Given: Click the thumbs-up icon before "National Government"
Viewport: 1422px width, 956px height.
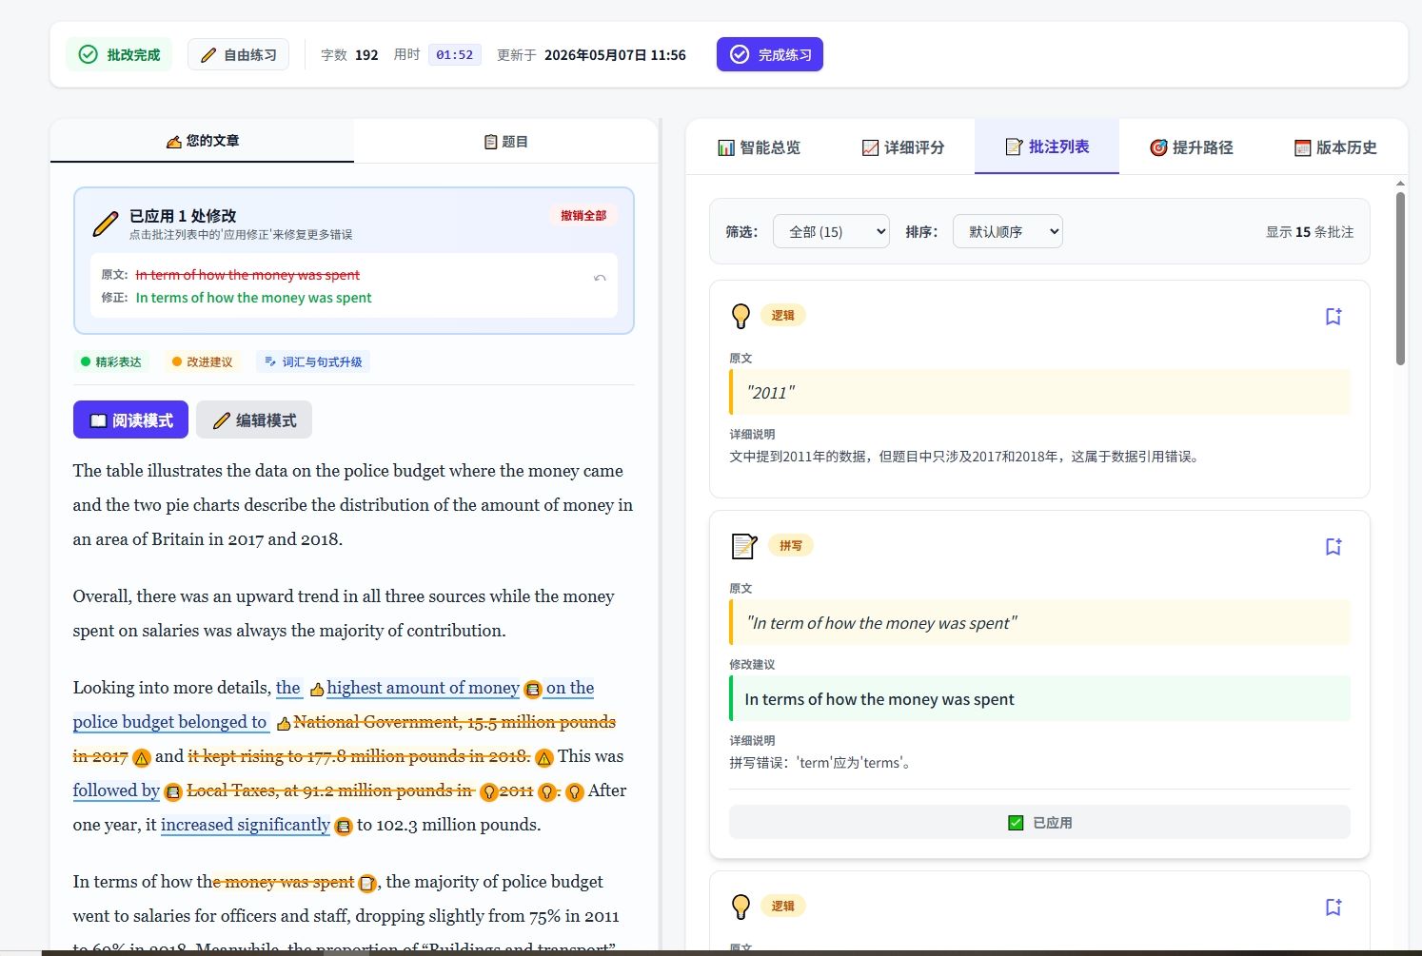Looking at the screenshot, I should 284,723.
